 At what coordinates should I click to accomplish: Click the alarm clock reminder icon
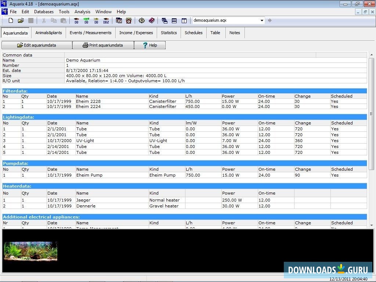point(129,21)
